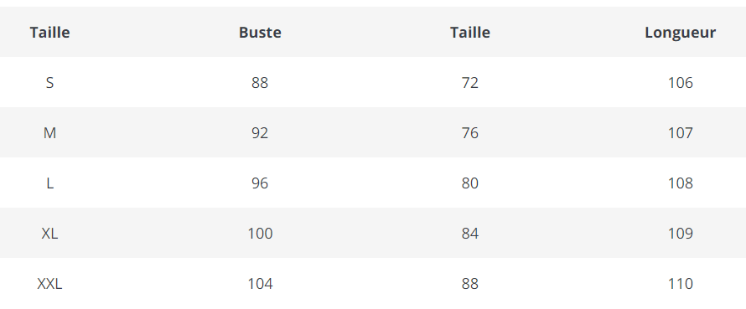Select the M size cell
The height and width of the screenshot is (309, 746).
[49, 133]
